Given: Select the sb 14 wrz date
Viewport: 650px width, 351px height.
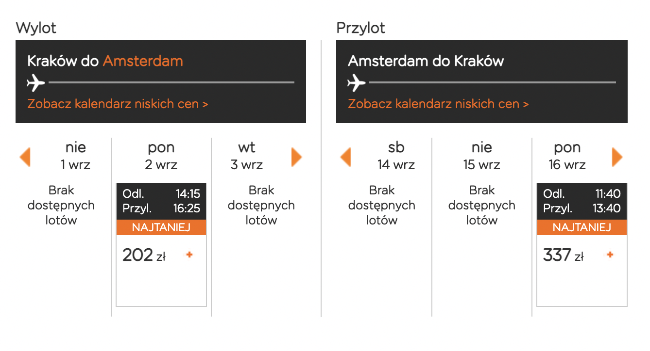Looking at the screenshot, I should coord(396,156).
